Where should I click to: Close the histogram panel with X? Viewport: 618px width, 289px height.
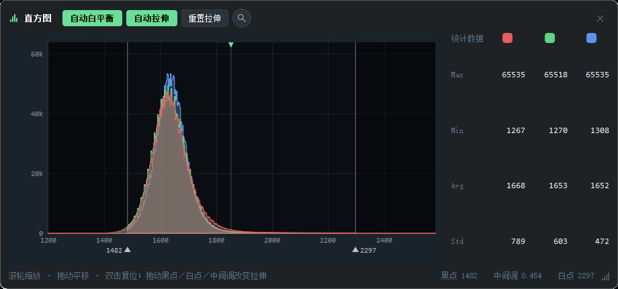[600, 19]
